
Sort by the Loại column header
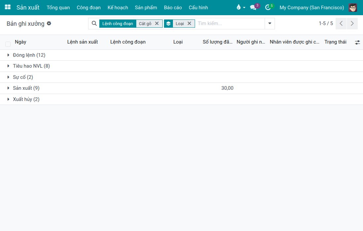click(x=178, y=42)
